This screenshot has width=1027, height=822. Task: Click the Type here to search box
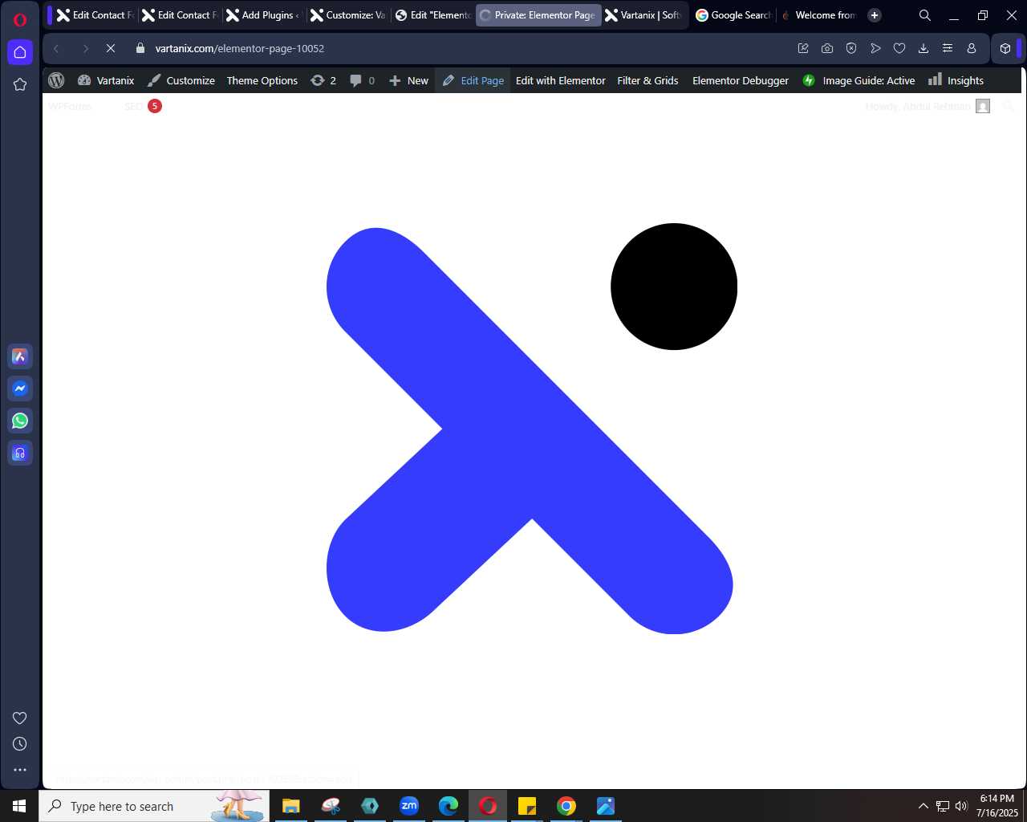[154, 806]
